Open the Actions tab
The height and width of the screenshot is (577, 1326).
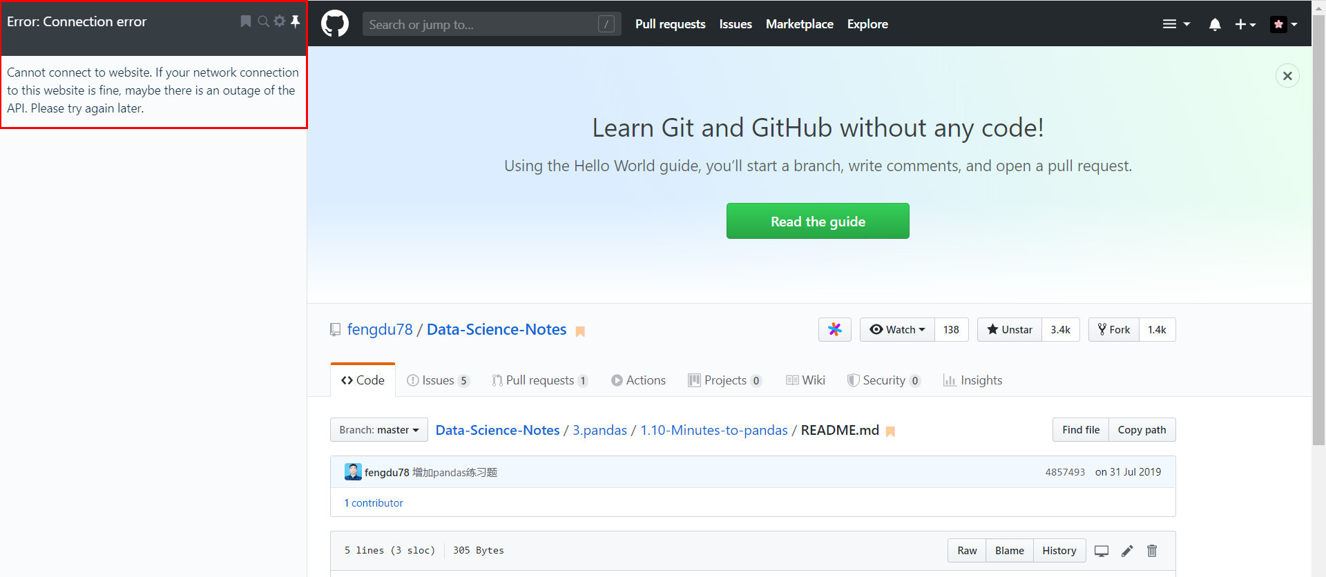(x=638, y=380)
